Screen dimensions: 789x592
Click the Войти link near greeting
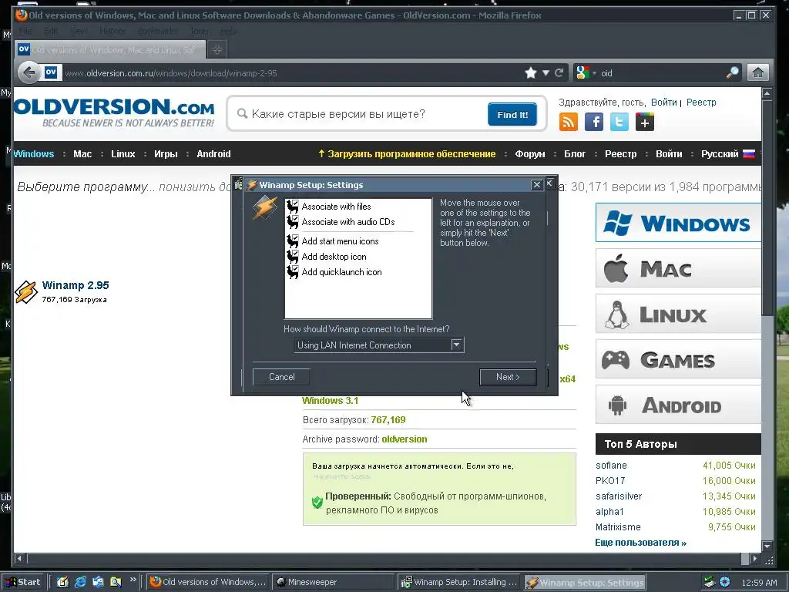(x=663, y=103)
